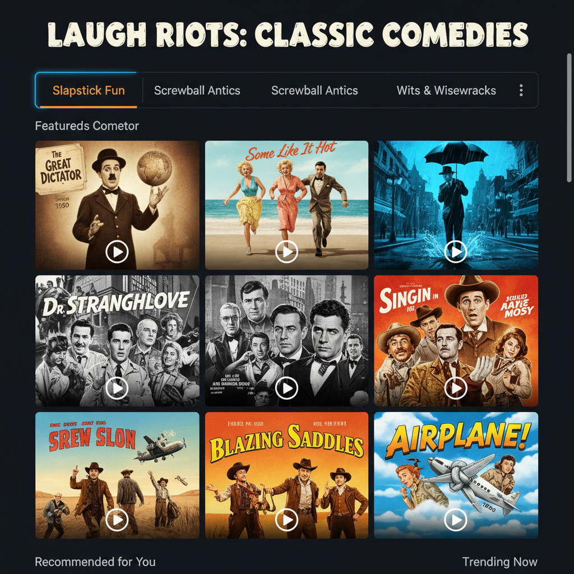Play the Airplane! movie

pos(455,520)
